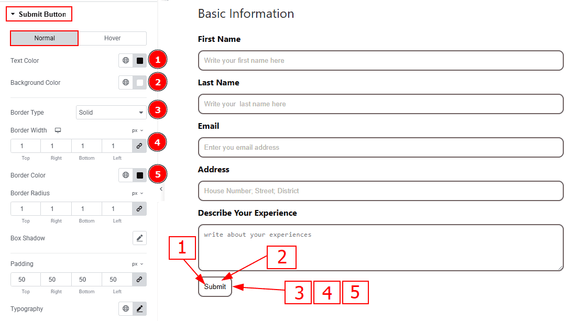568x321 pixels.
Task: Toggle Border Radius link values icon
Action: click(139, 209)
